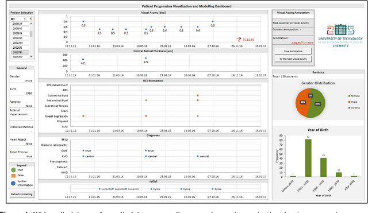Click the Visual Acuity [dec] chart title

[x=154, y=13]
